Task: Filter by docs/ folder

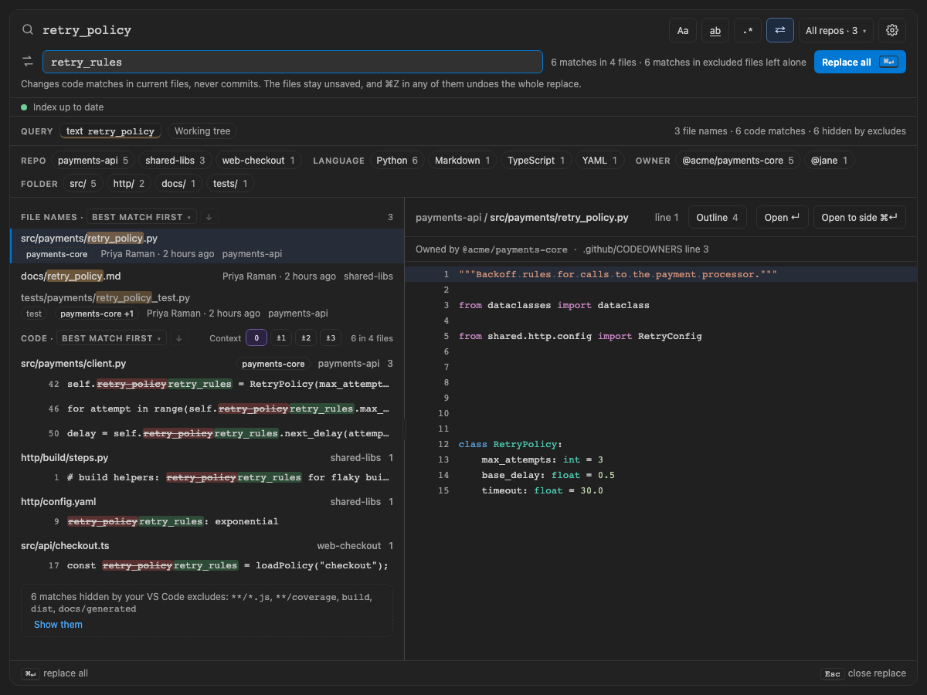Action: [x=178, y=184]
